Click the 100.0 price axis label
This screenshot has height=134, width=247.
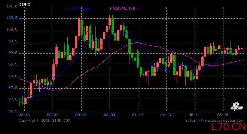[12, 29]
